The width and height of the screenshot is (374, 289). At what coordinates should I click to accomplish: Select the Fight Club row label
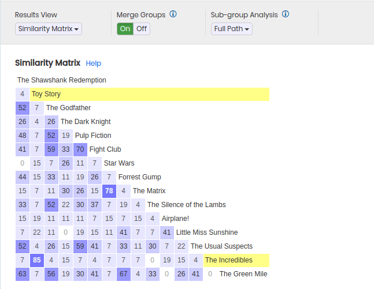pos(105,149)
